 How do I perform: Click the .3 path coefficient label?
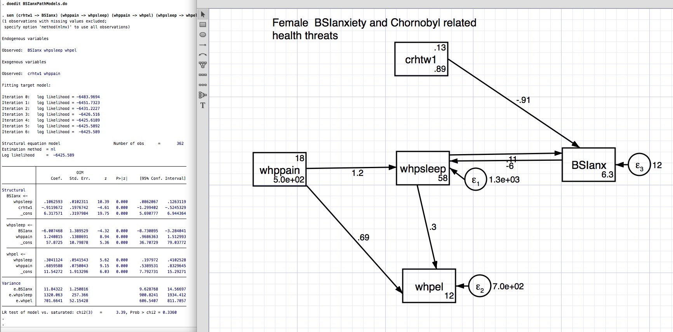click(x=433, y=227)
